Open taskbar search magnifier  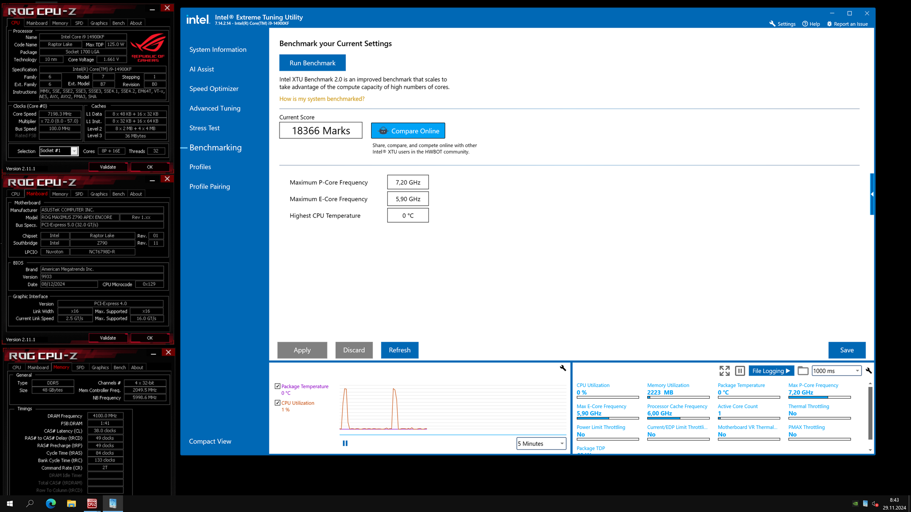tap(30, 503)
